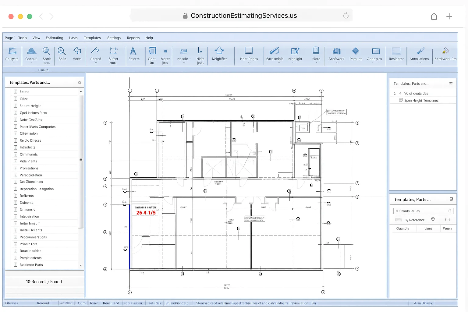Select the Moter jino tool
This screenshot has height=312, width=468.
coord(165,51)
